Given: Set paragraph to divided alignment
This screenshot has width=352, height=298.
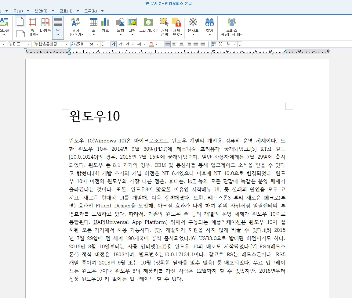Looking at the screenshot, I should (202, 44).
